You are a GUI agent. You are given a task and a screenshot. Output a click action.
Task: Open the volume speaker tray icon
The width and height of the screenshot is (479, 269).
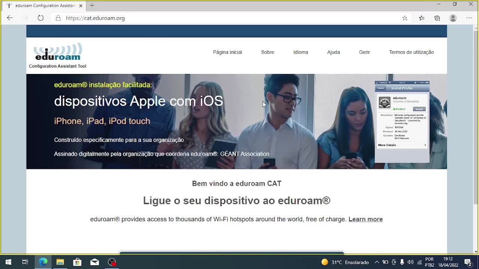[x=411, y=262]
